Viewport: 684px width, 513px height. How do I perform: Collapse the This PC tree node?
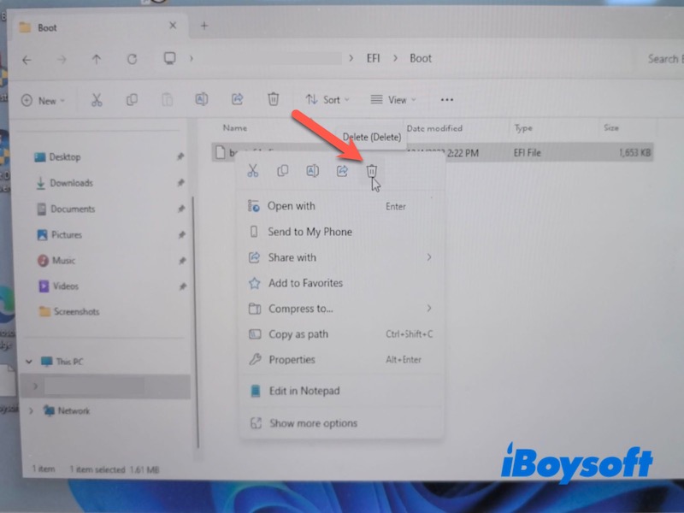pos(29,362)
